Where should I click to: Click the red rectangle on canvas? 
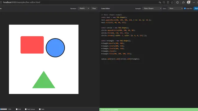pyautogui.click(x=32, y=45)
